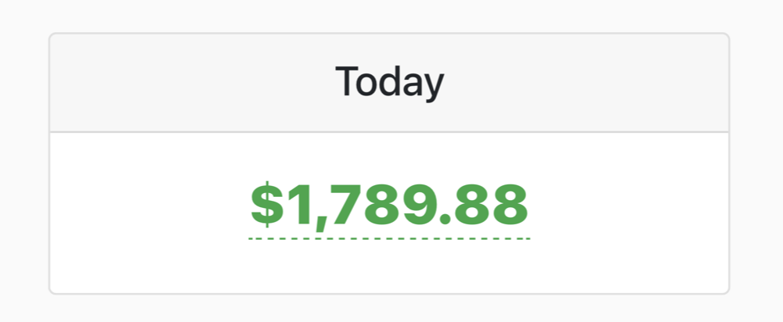
Task: Click the divider line between header and body
Action: pos(389,132)
